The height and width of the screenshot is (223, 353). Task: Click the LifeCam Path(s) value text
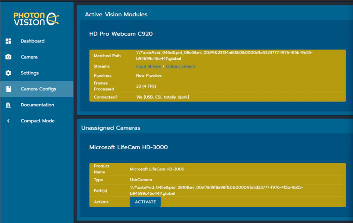point(216,190)
